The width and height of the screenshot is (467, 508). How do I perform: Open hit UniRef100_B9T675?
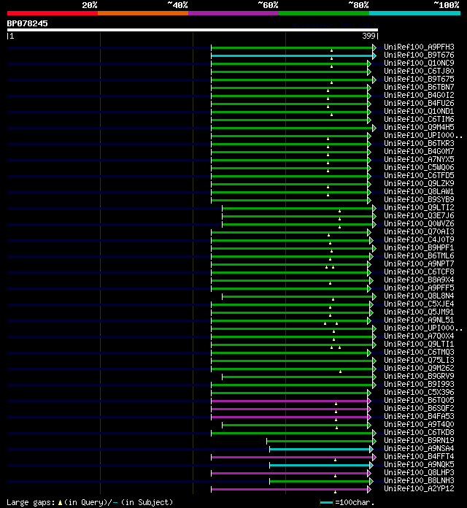[419, 79]
